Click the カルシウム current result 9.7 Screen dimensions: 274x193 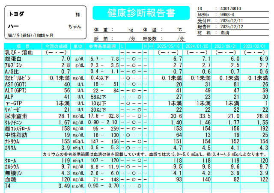pyautogui.click(x=66, y=166)
